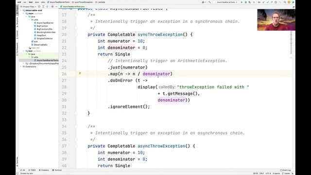Click the 4 spaces indent setting
This screenshot has height=175, width=311.
pos(276,174)
